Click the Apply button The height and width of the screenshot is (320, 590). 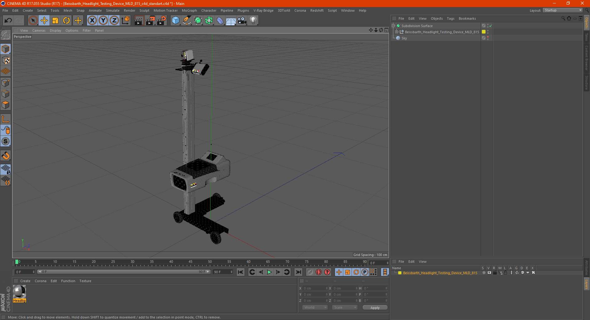click(375, 308)
